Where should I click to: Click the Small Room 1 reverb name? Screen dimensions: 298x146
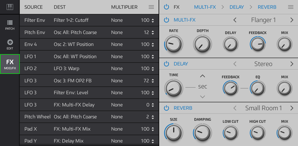click(263, 108)
